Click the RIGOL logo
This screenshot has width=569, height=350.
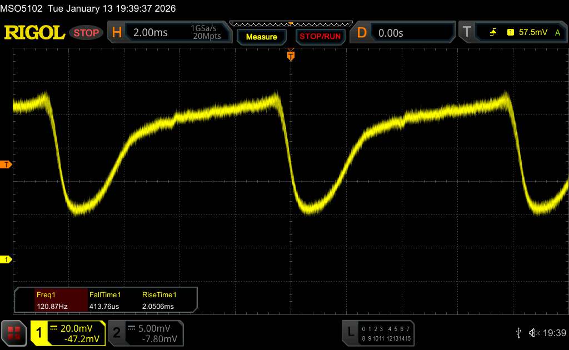pyautogui.click(x=34, y=33)
